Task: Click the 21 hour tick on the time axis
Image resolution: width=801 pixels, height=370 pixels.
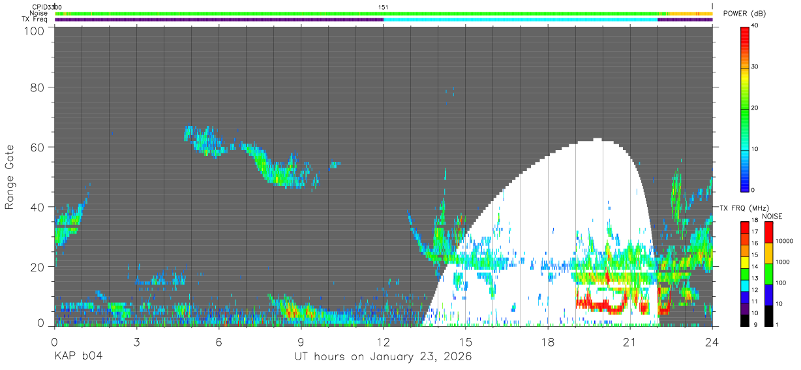Action: point(630,341)
